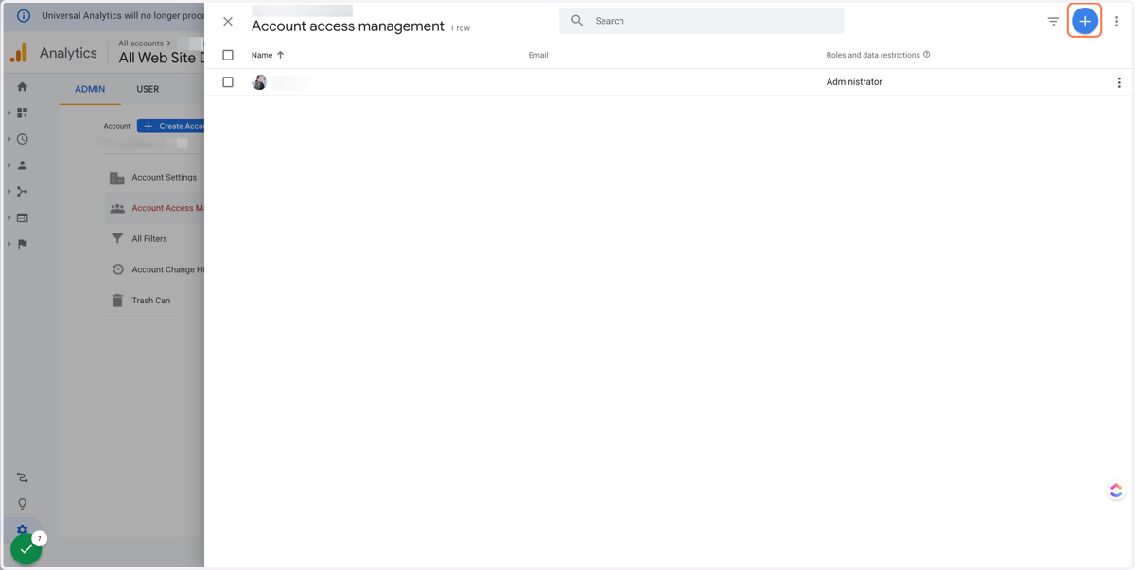1135x570 pixels.
Task: Click the Search input field
Action: (701, 21)
